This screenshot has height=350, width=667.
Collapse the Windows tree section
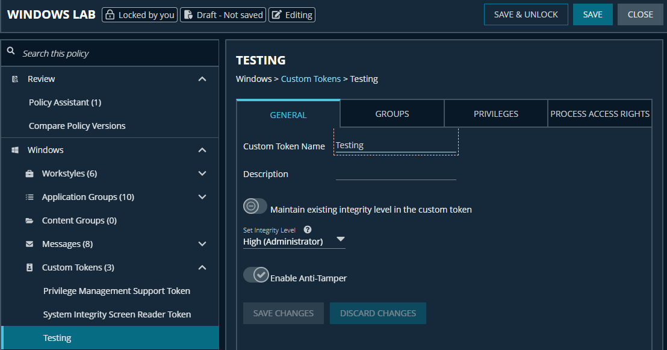tap(202, 149)
